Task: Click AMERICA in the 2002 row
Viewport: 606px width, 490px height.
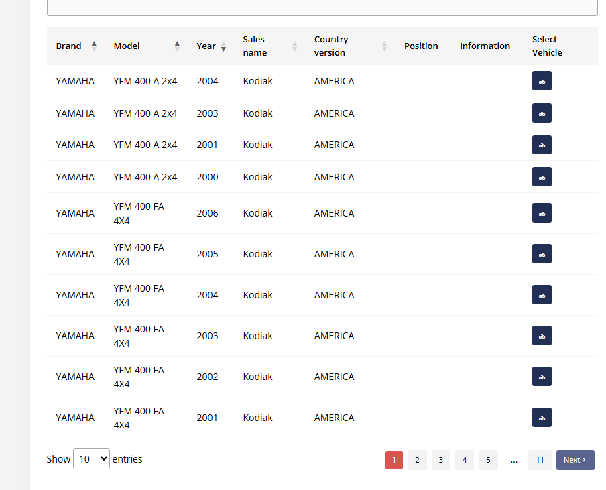Action: click(334, 377)
